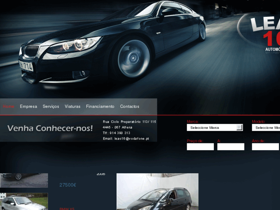Go to the Serviços page
This screenshot has width=280, height=210.
[51, 106]
